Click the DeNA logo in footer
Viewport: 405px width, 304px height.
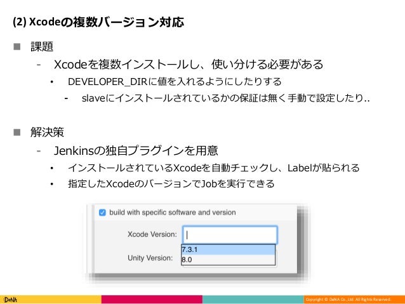point(10,300)
